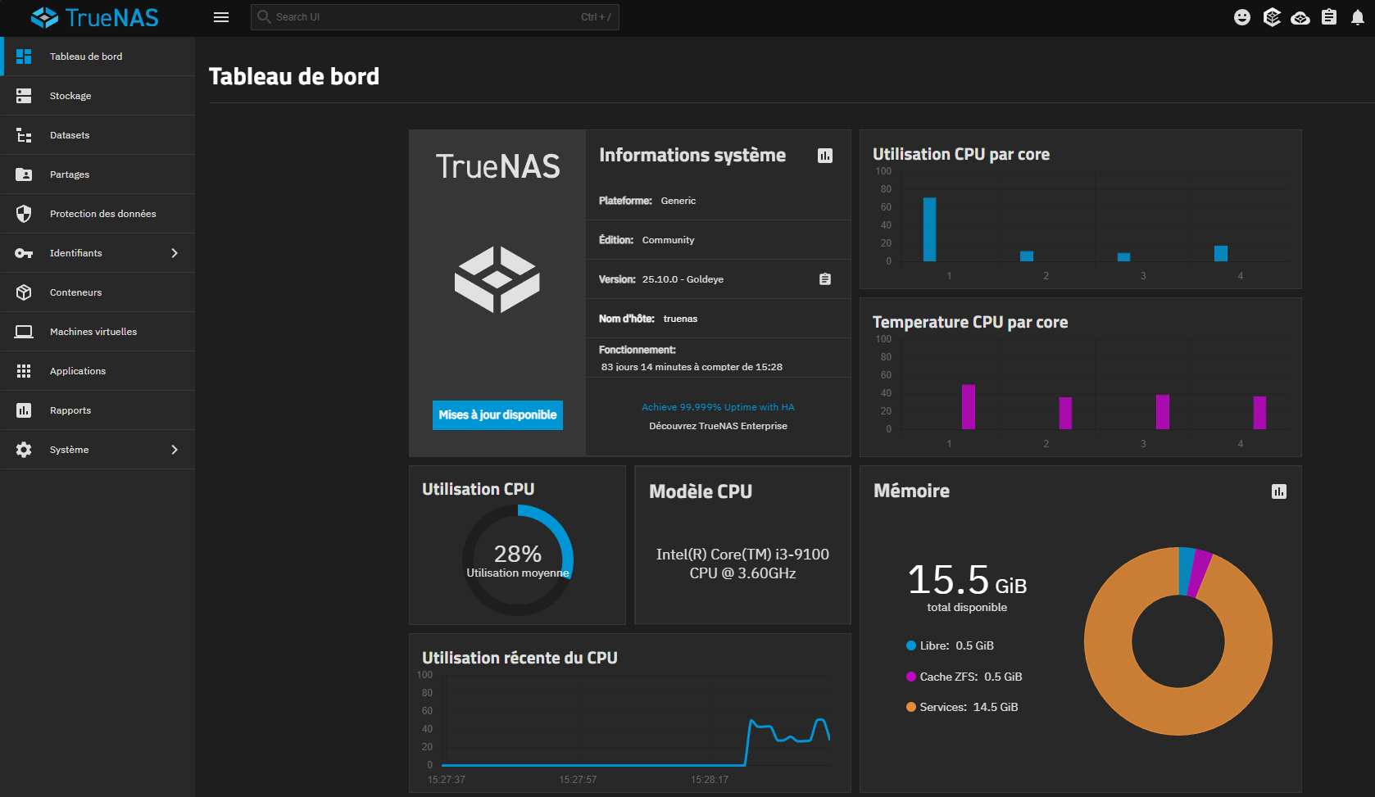The height and width of the screenshot is (797, 1375).
Task: Open the Découvrez TrueNAS Enterprise link
Action: pyautogui.click(x=717, y=425)
